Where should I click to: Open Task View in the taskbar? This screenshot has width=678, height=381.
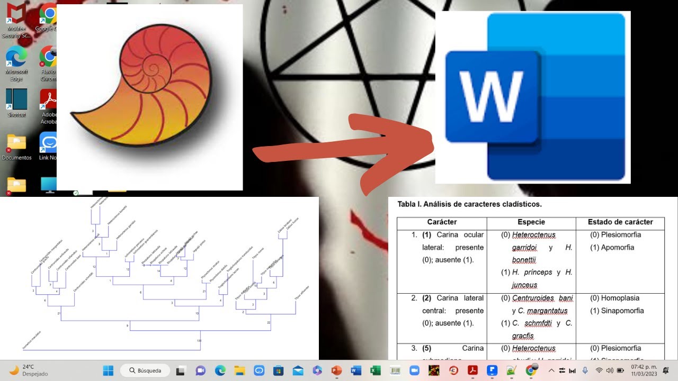181,370
